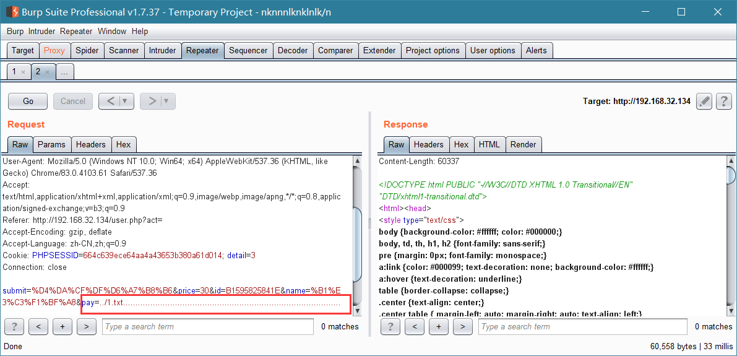Screen dimensions: 737x356
Task: Close Repeater tab 2 with its x
Action: pos(47,72)
